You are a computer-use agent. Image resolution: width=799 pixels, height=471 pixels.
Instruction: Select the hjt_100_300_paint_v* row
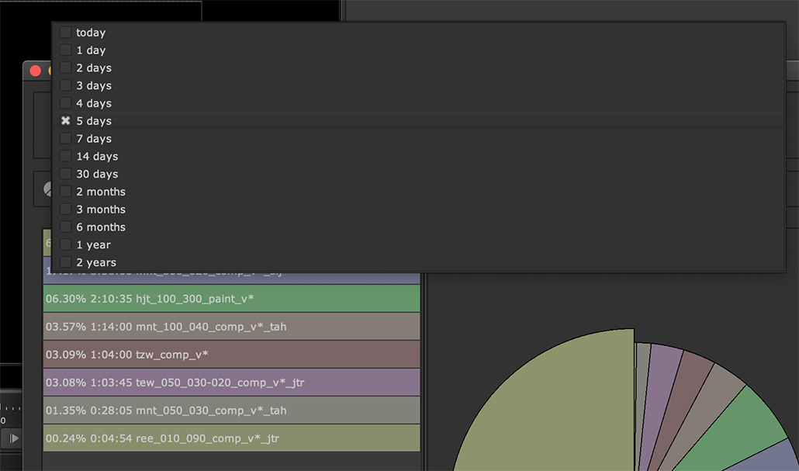click(x=231, y=299)
